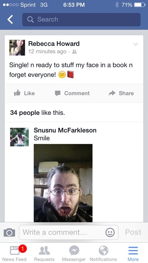
Task: Click the Post button
Action: pyautogui.click(x=133, y=232)
